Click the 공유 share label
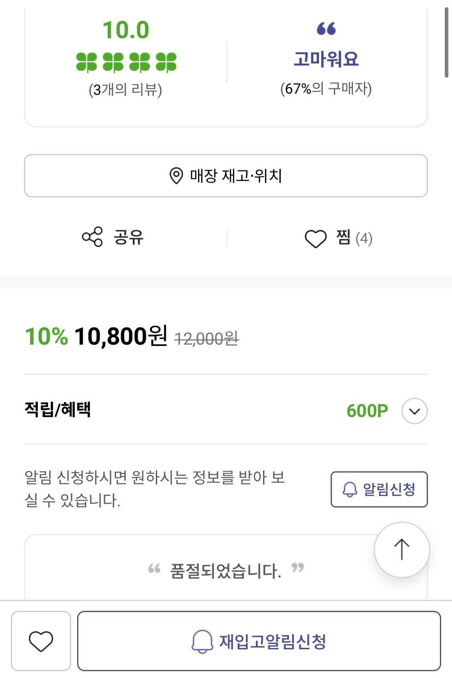This screenshot has height=678, width=452. click(129, 237)
